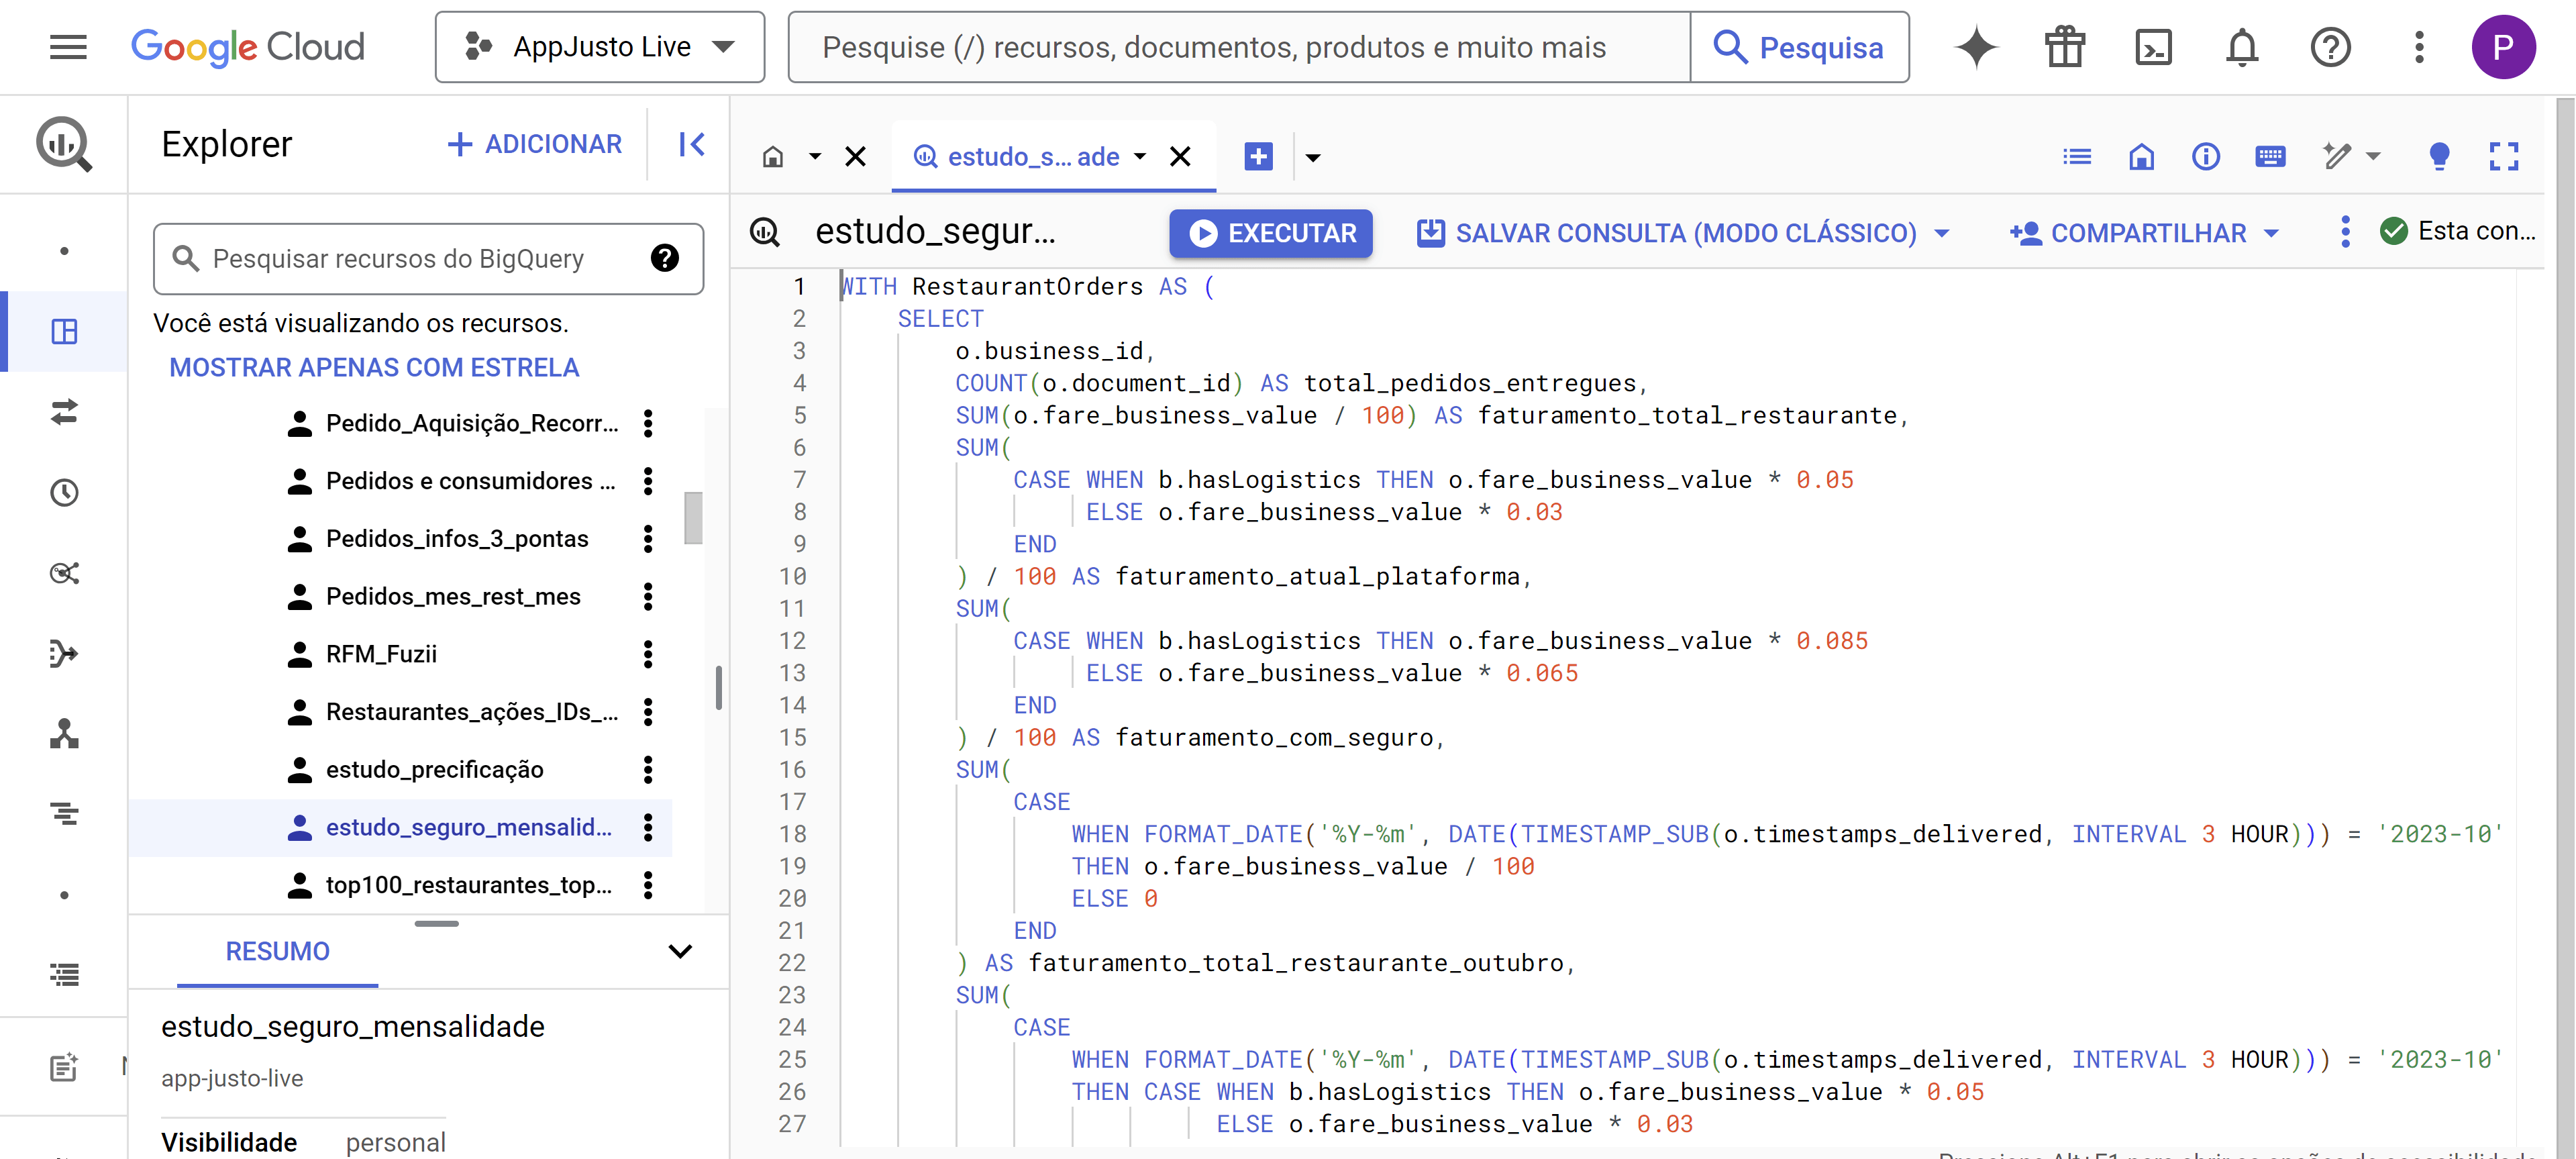Show keyboard shortcuts icon

(2270, 157)
